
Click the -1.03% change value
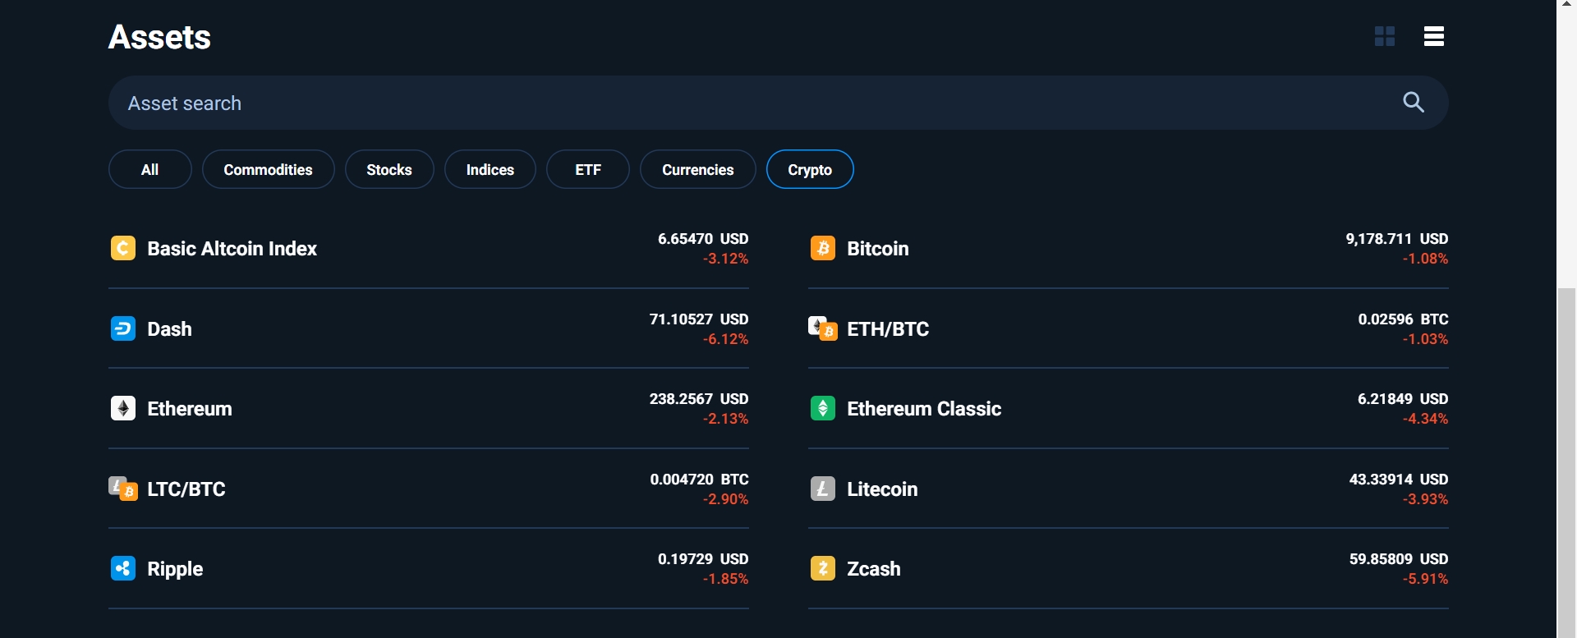[1426, 339]
